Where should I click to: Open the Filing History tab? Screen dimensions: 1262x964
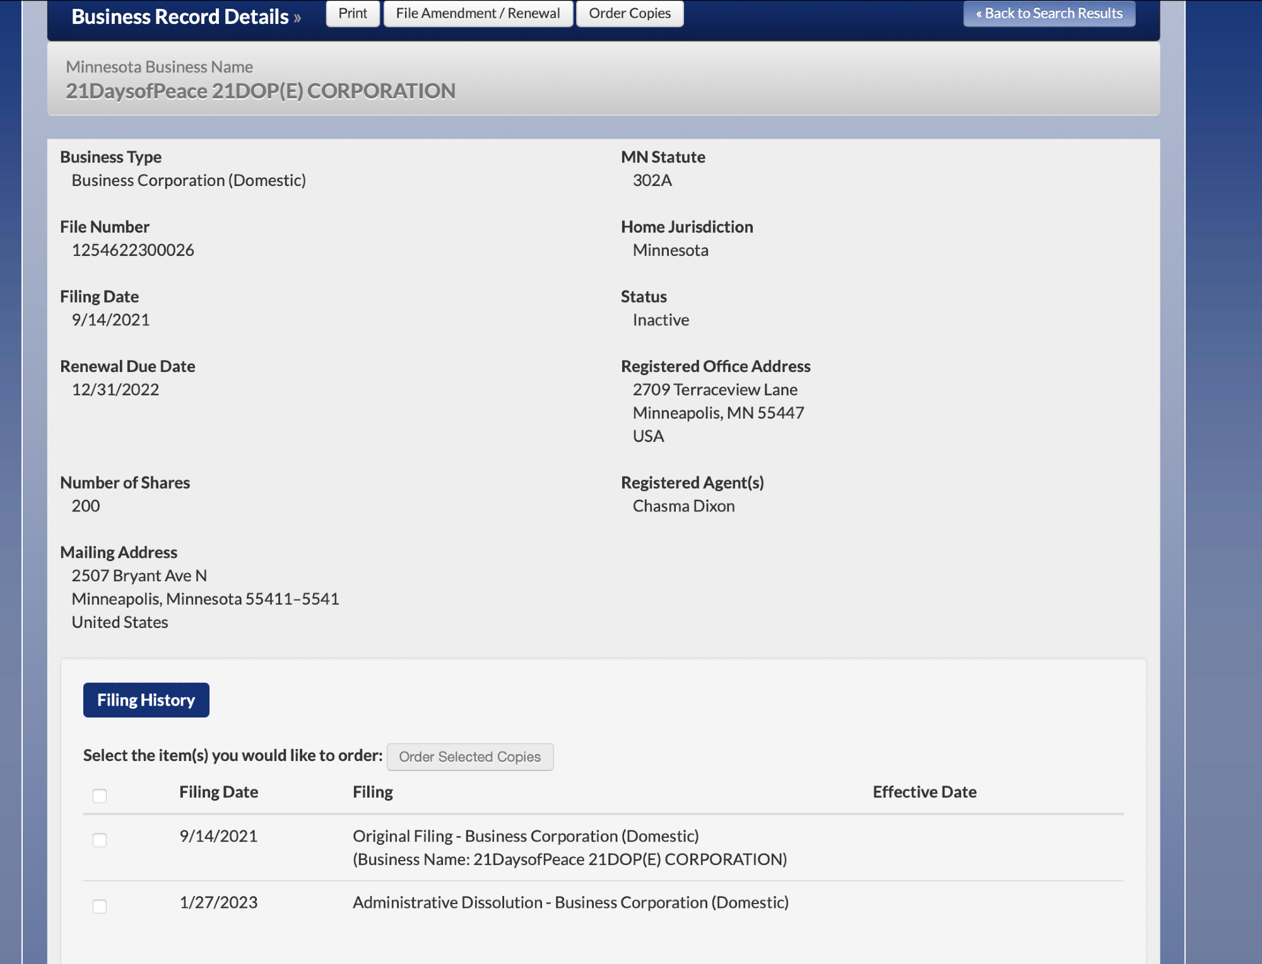coord(146,700)
